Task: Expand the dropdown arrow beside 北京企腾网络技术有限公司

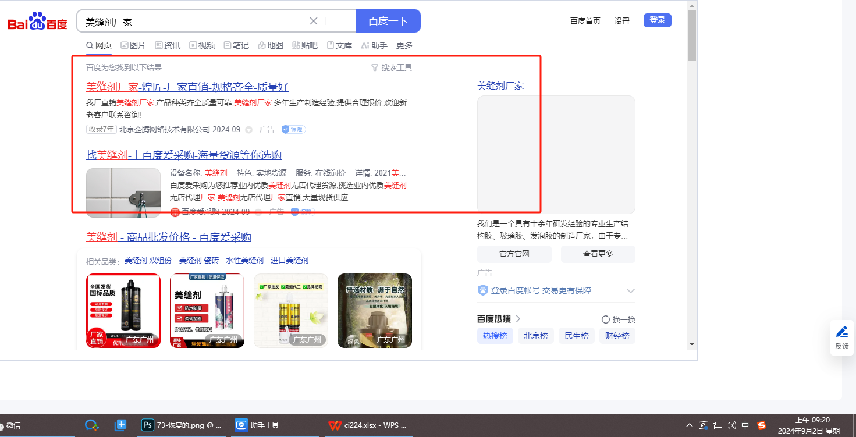Action: [249, 130]
